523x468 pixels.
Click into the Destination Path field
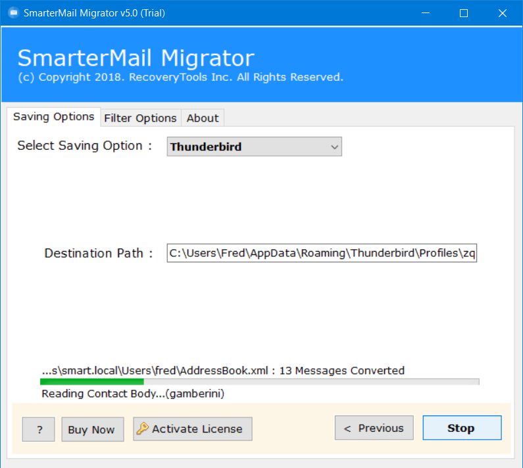click(x=322, y=253)
